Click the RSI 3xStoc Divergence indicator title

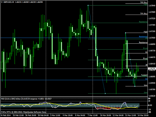(26, 99)
